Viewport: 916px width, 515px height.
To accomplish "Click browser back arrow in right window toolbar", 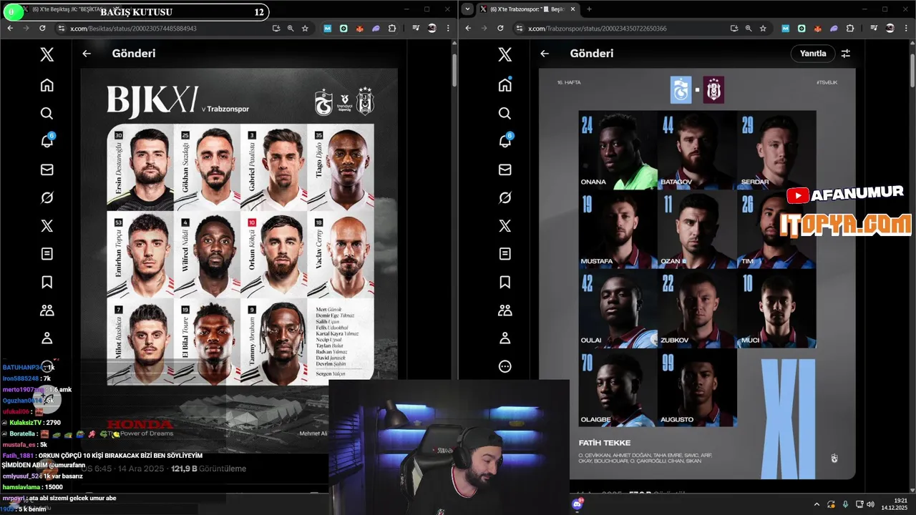I will click(x=468, y=28).
